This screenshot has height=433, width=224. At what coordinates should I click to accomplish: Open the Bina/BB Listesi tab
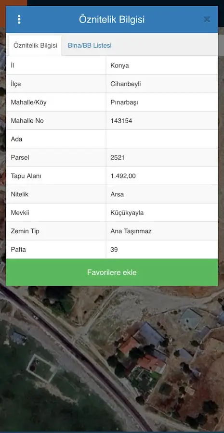pos(90,46)
